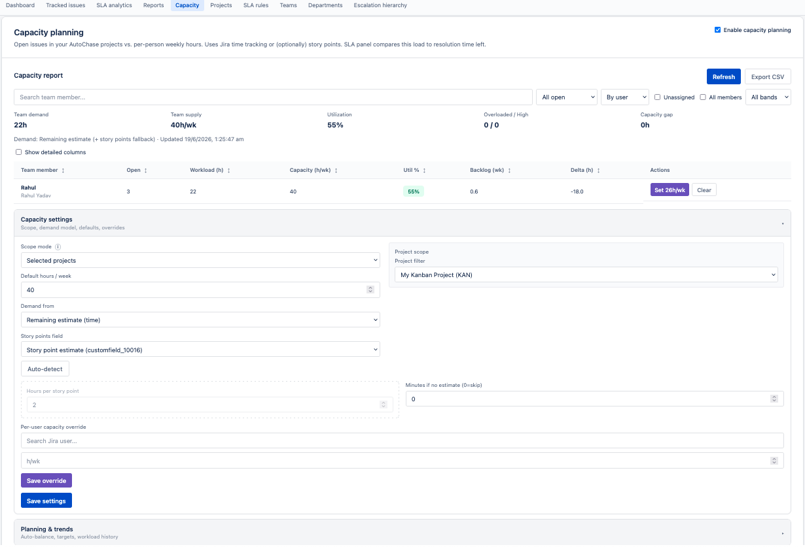Click the Delta value -18.0
Image resolution: width=805 pixels, height=547 pixels.
point(577,191)
